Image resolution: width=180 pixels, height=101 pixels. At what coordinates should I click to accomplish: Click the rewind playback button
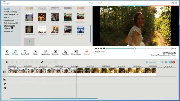point(96,49)
